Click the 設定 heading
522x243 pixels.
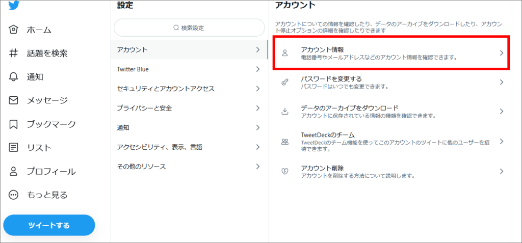click(126, 5)
